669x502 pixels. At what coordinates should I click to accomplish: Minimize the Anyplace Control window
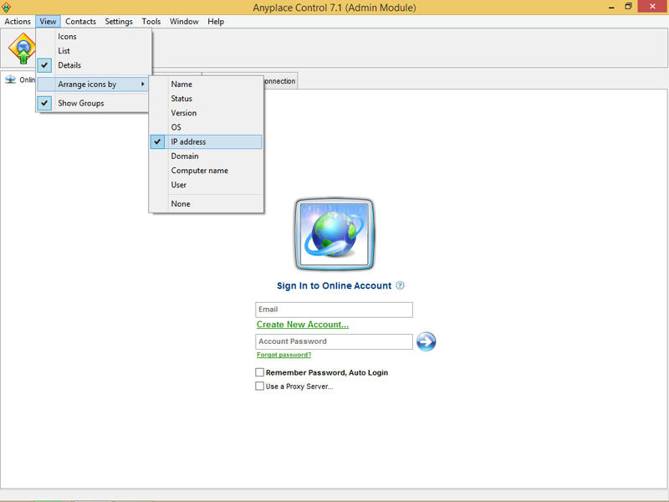(611, 8)
